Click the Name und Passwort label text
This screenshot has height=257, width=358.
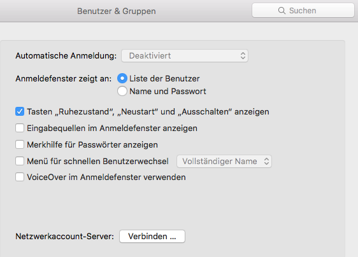point(168,91)
